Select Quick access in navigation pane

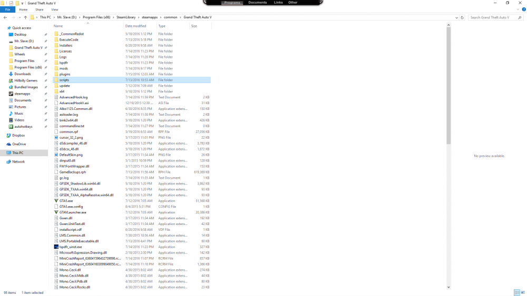(x=22, y=28)
